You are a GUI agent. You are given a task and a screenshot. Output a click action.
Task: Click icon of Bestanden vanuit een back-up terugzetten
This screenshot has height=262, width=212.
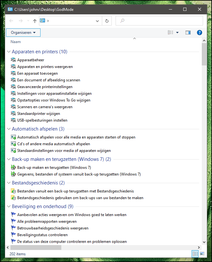point(13,191)
